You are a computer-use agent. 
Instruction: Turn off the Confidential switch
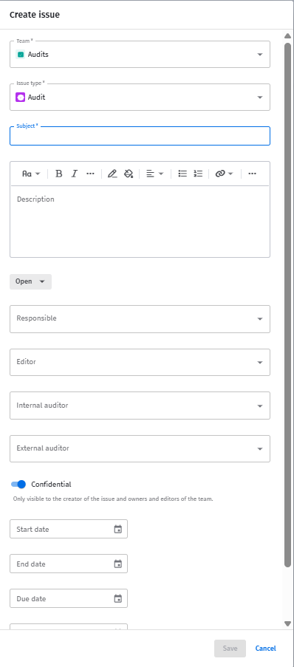[18, 484]
